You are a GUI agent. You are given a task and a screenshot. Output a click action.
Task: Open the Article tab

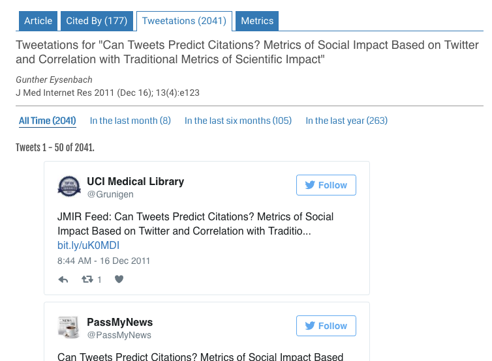pos(38,21)
